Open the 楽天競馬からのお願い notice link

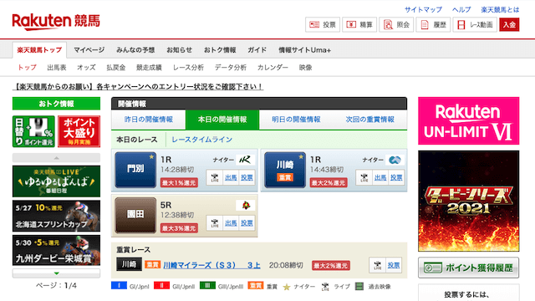(x=138, y=87)
